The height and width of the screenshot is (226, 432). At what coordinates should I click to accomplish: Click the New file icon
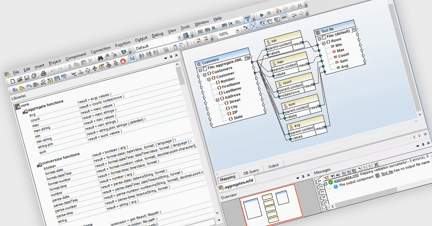click(x=13, y=81)
